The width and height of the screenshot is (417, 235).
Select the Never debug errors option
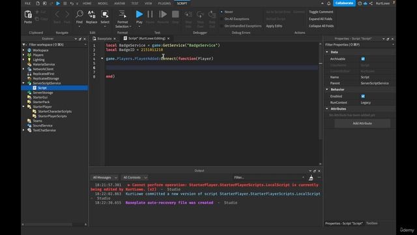click(x=228, y=12)
